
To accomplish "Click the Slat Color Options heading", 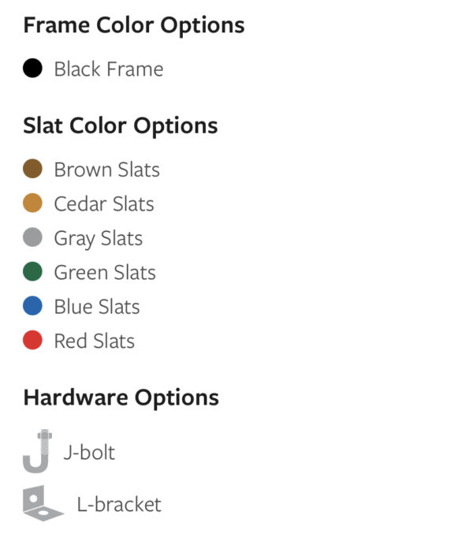I will [121, 125].
